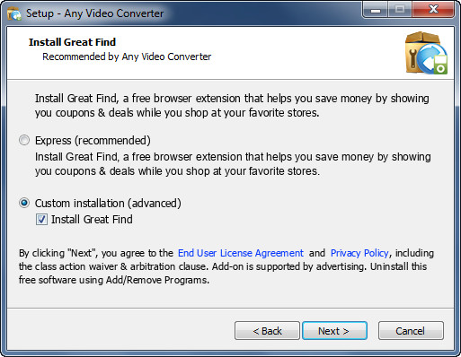Click the 'Recommended by Any Video Converter' subtitle

(x=127, y=57)
